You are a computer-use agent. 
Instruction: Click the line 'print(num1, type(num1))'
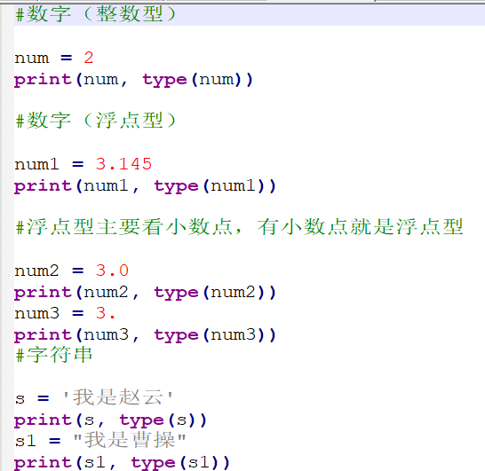(145, 186)
